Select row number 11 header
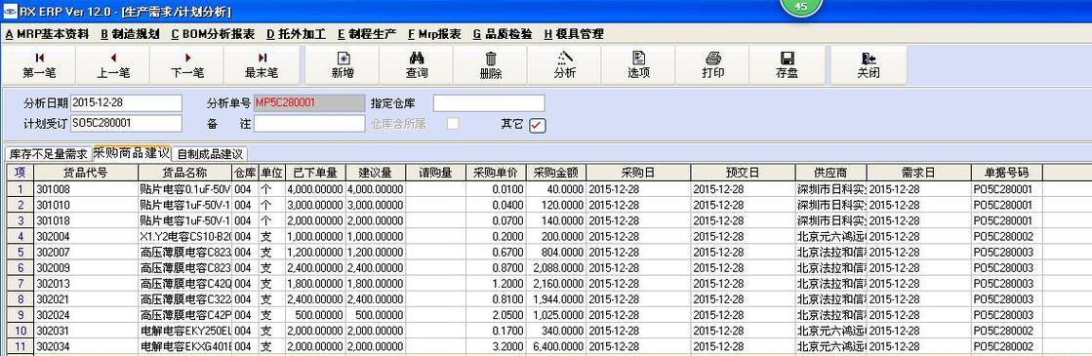The width and height of the screenshot is (1092, 356). click(x=20, y=346)
